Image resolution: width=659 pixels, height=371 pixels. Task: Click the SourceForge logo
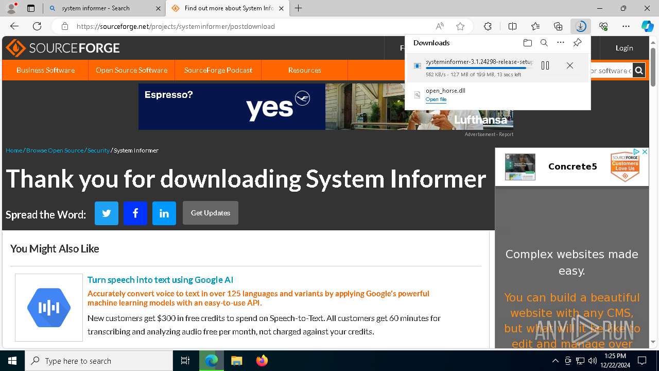(x=63, y=48)
